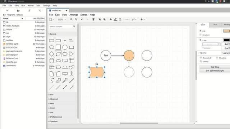Open the black line color swatch
Viewport: 230px width, 129px height.
click(226, 40)
